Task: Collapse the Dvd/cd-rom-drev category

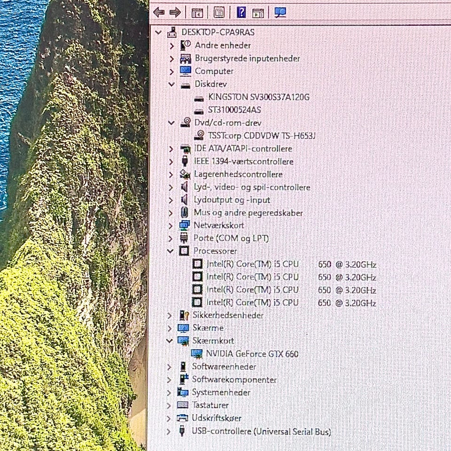Action: point(171,123)
